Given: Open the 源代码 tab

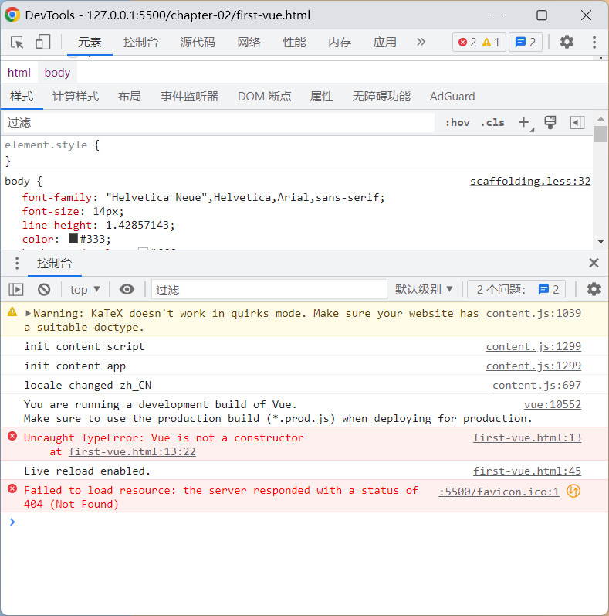Looking at the screenshot, I should tap(198, 42).
